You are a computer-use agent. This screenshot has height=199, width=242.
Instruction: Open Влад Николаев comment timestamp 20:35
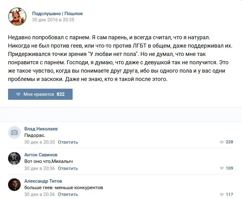click(x=40, y=142)
